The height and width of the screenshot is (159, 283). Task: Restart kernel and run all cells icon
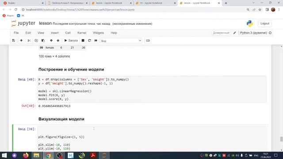coord(96,41)
